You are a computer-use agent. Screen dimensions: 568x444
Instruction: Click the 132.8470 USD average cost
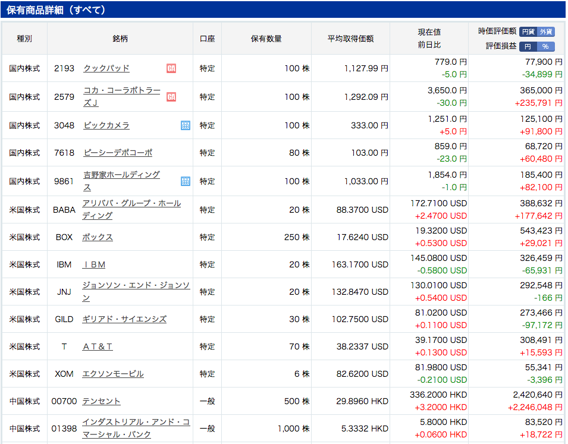tap(360, 292)
